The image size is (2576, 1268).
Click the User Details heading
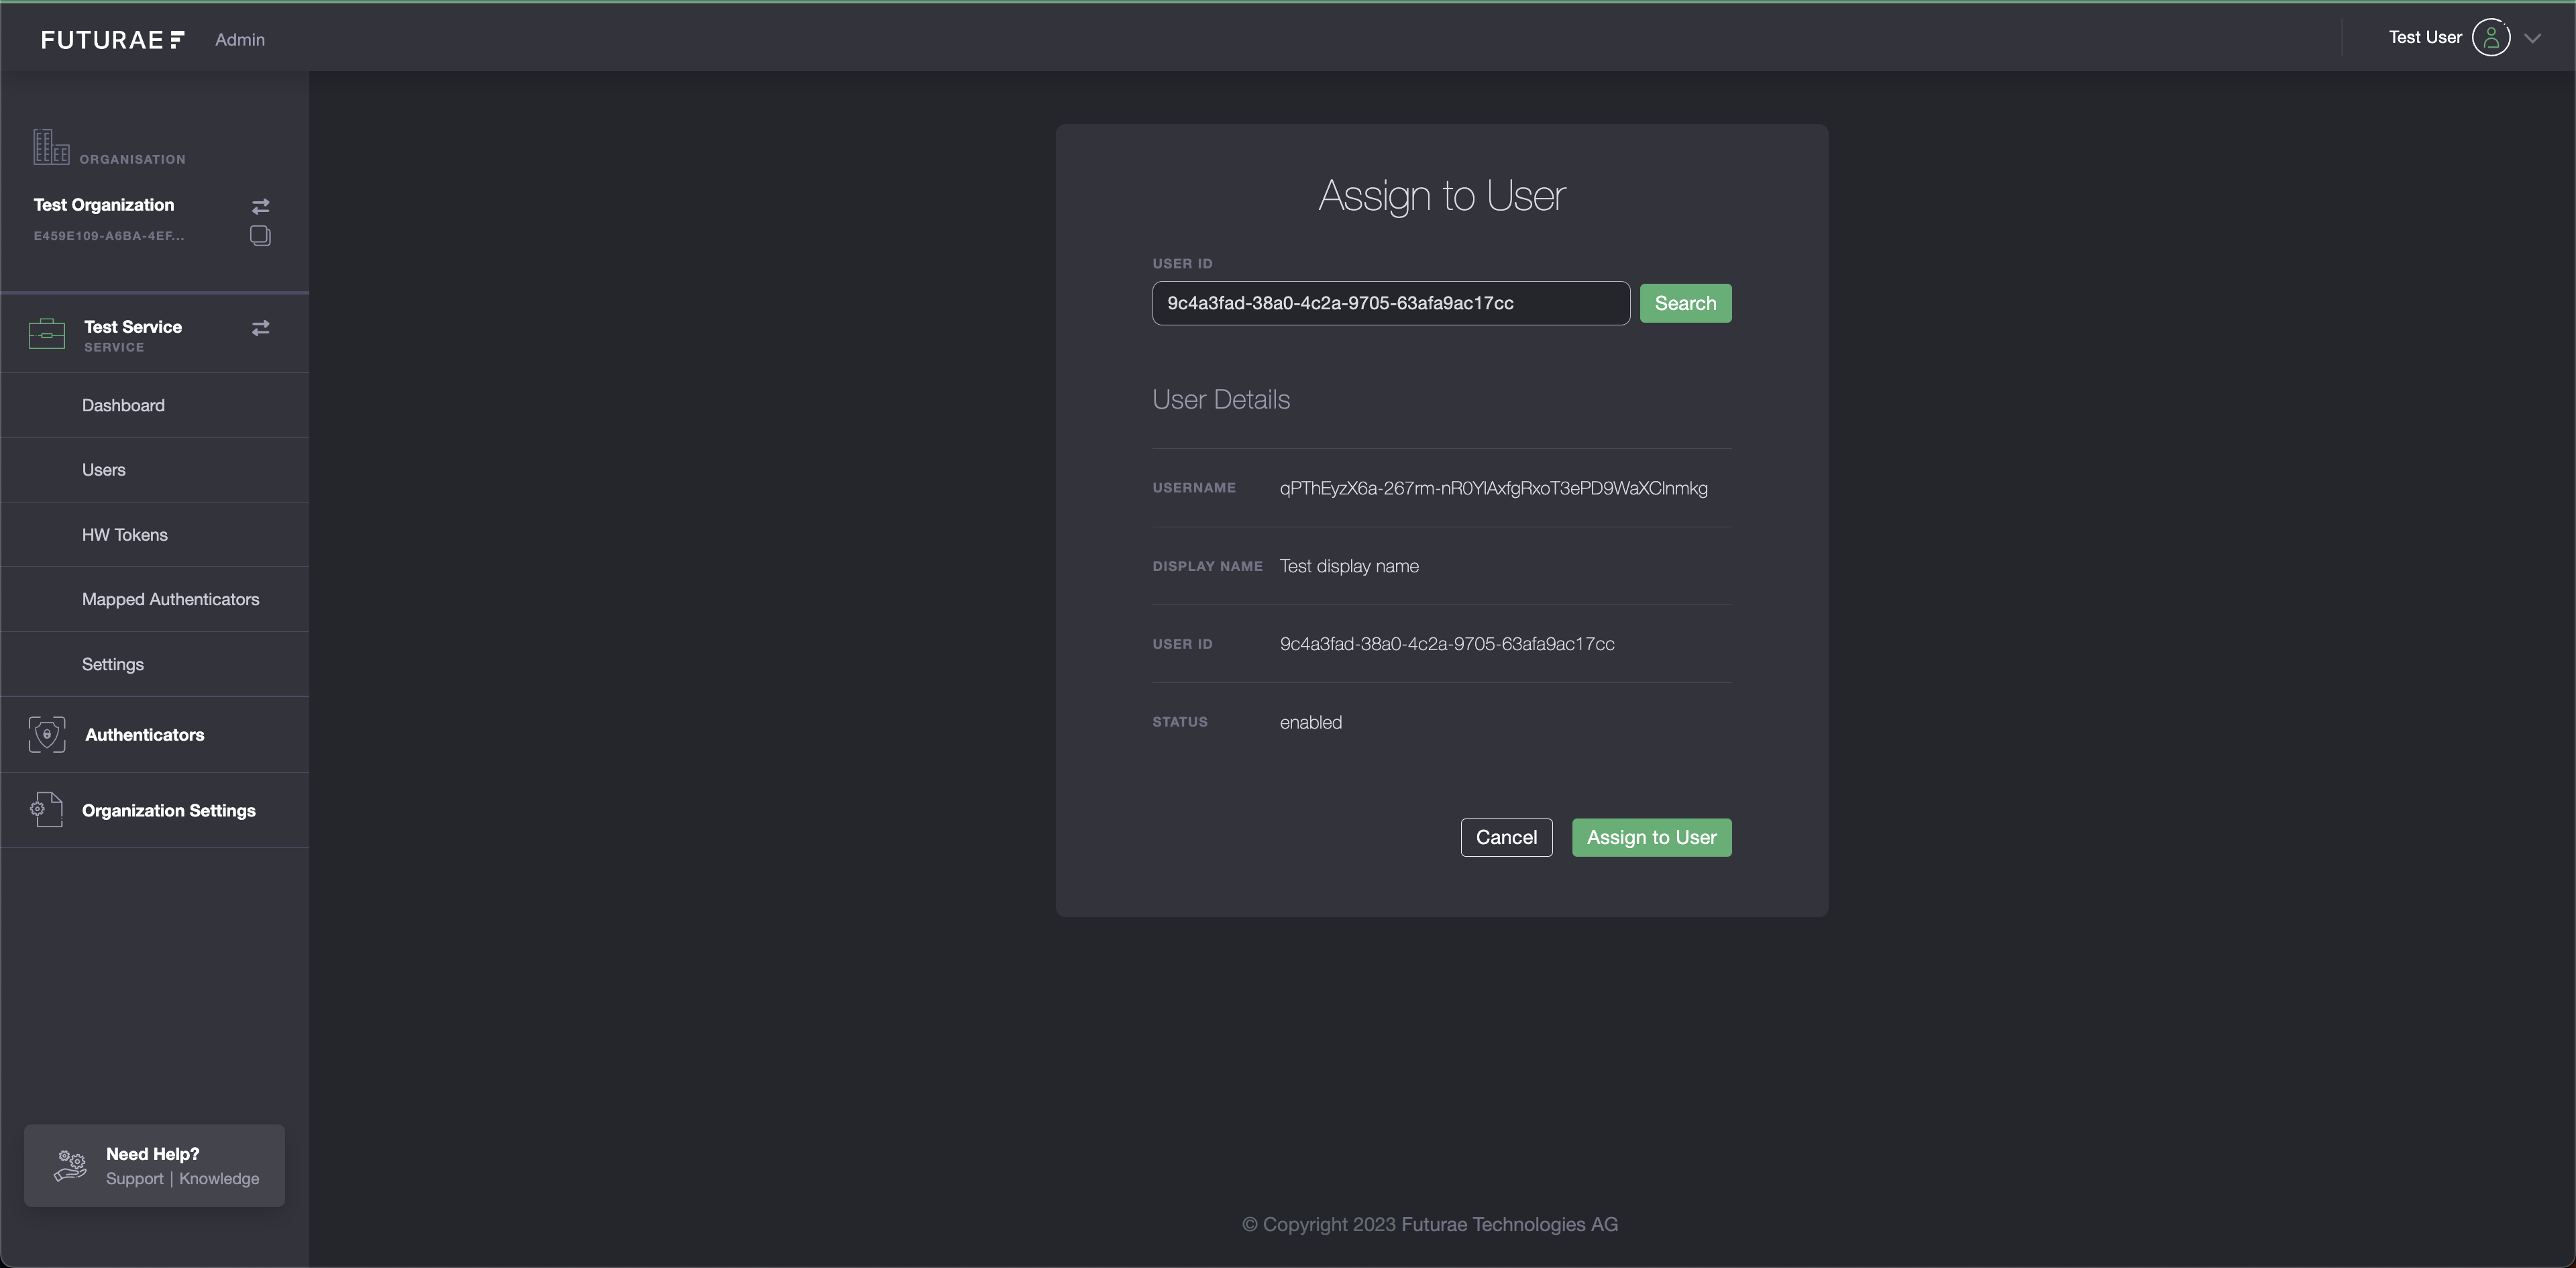pyautogui.click(x=1221, y=400)
